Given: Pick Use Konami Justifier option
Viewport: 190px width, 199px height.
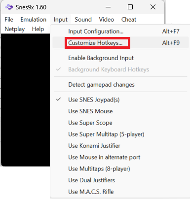Looking at the screenshot, I should pyautogui.click(x=120, y=146).
